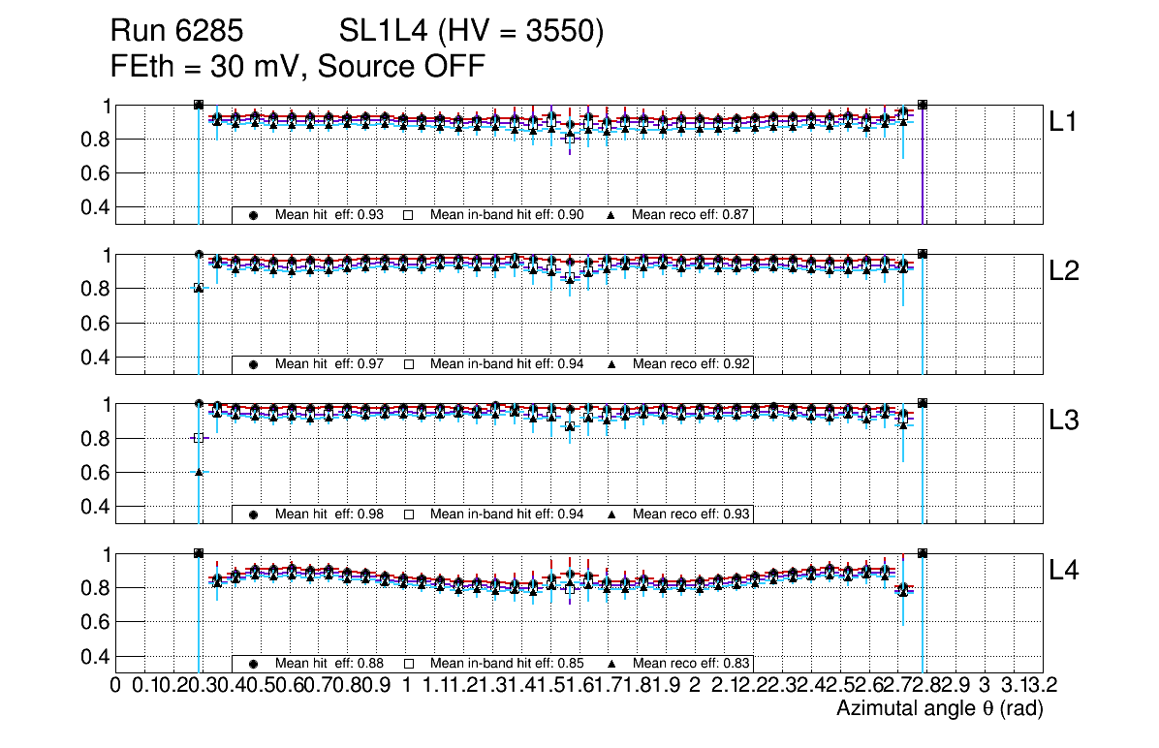1159x748 pixels.
Task: Click the low triangle point at 0.6 in L3
Action: pos(199,472)
